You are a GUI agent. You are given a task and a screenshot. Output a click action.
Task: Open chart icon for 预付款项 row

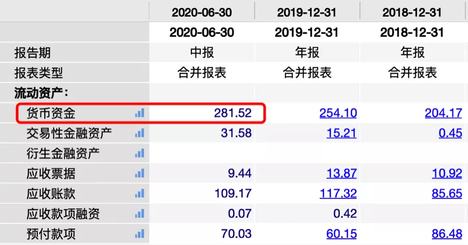pyautogui.click(x=140, y=234)
